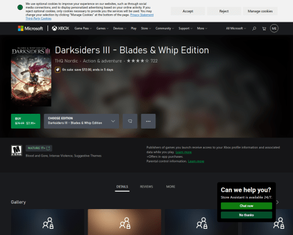Dismiss assistant with No thanks
Viewport: 293px width, 235px height.
click(246, 215)
